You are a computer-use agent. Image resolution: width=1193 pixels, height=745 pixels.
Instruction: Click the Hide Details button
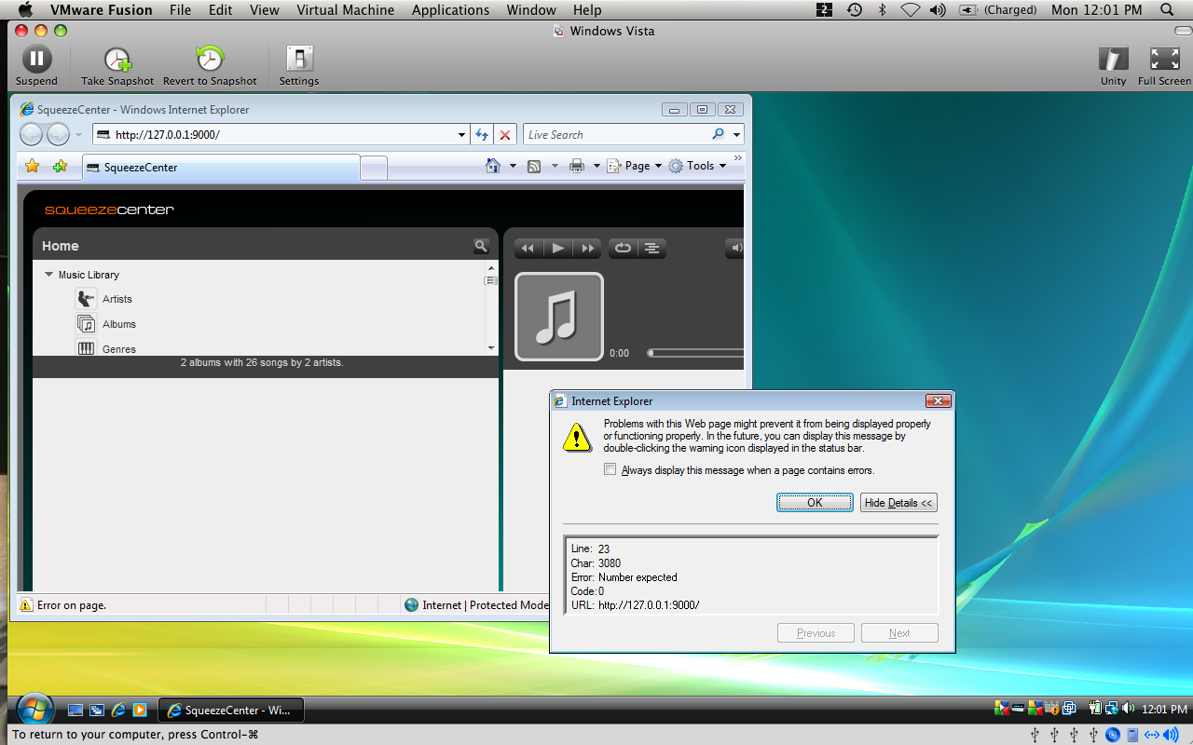click(x=898, y=503)
